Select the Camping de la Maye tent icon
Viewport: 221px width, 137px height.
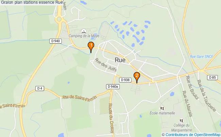84,31
